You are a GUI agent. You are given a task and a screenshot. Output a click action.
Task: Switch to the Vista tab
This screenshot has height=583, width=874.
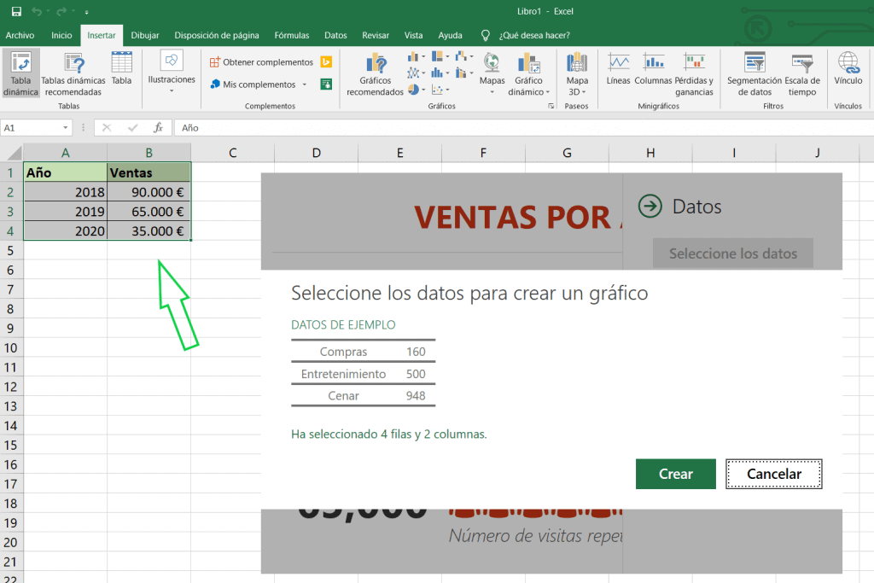(413, 35)
